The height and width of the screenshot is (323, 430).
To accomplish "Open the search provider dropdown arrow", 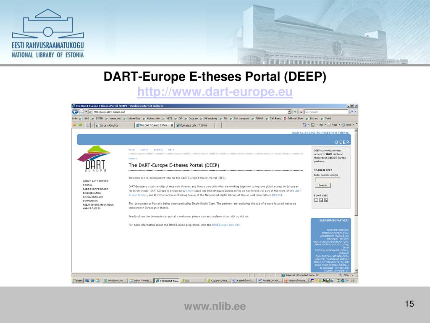I will click(356, 112).
